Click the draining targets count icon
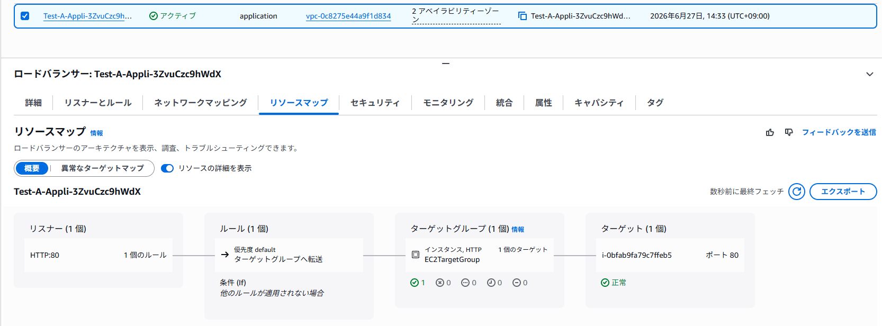Viewport: 882px width, 326px height. [517, 283]
